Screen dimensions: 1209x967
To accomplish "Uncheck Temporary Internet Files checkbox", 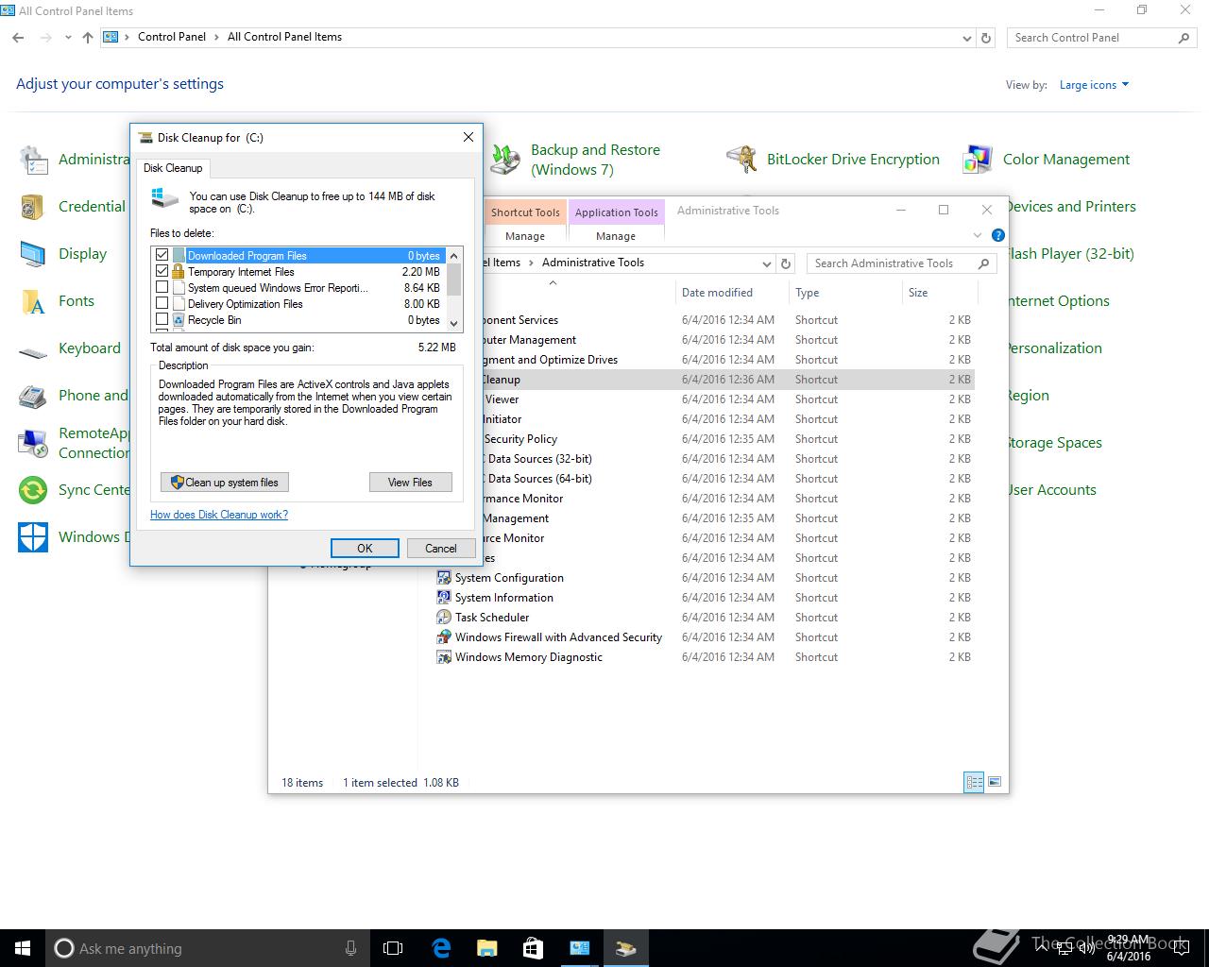I will 162,271.
